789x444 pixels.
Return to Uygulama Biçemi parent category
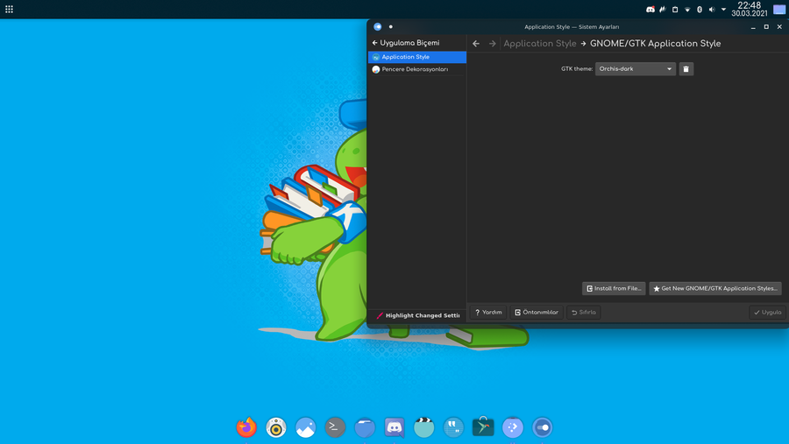[405, 43]
